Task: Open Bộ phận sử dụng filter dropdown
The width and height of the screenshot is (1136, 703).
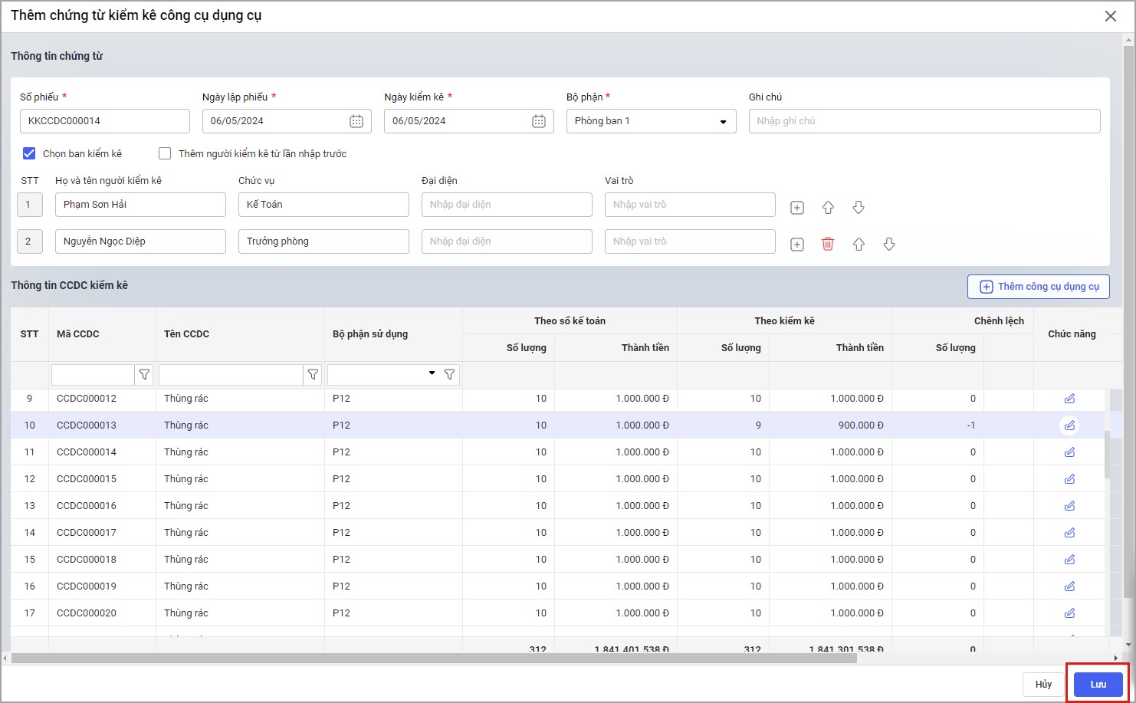Action: tap(432, 374)
